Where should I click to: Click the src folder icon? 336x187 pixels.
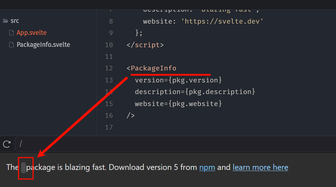[x=5, y=21]
